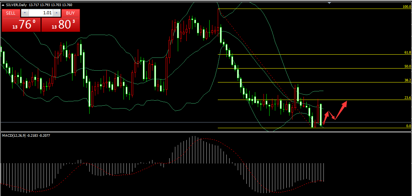Click the divider above the MACD panel
Image resolution: width=412 pixels, height=196 pixels.
tap(206, 132)
